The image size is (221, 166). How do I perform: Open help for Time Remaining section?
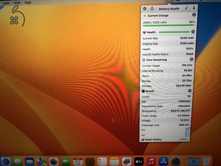click(191, 59)
